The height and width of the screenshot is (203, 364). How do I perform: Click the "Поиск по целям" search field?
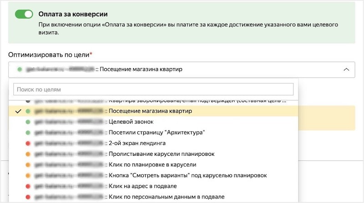tap(153, 89)
